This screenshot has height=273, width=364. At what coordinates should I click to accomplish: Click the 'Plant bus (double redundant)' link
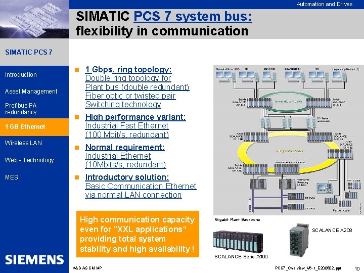coord(137,87)
